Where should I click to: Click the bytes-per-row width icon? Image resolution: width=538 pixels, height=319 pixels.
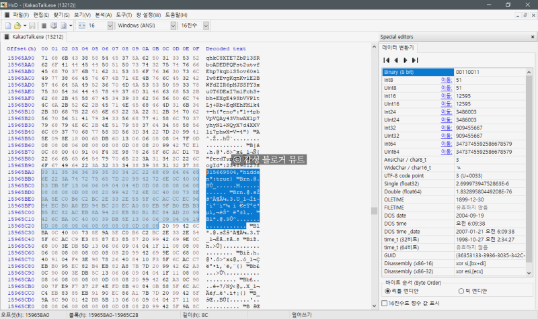pyautogui.click(x=81, y=26)
